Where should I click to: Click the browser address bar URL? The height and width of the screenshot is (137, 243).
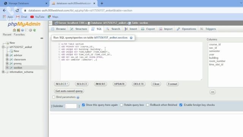(80, 11)
